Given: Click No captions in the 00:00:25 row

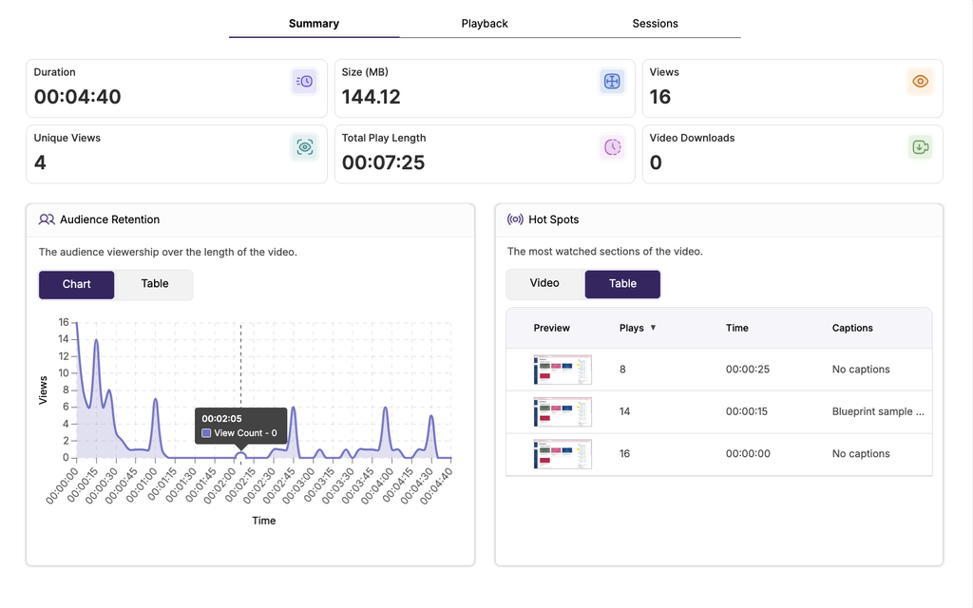Looking at the screenshot, I should coord(861,370).
